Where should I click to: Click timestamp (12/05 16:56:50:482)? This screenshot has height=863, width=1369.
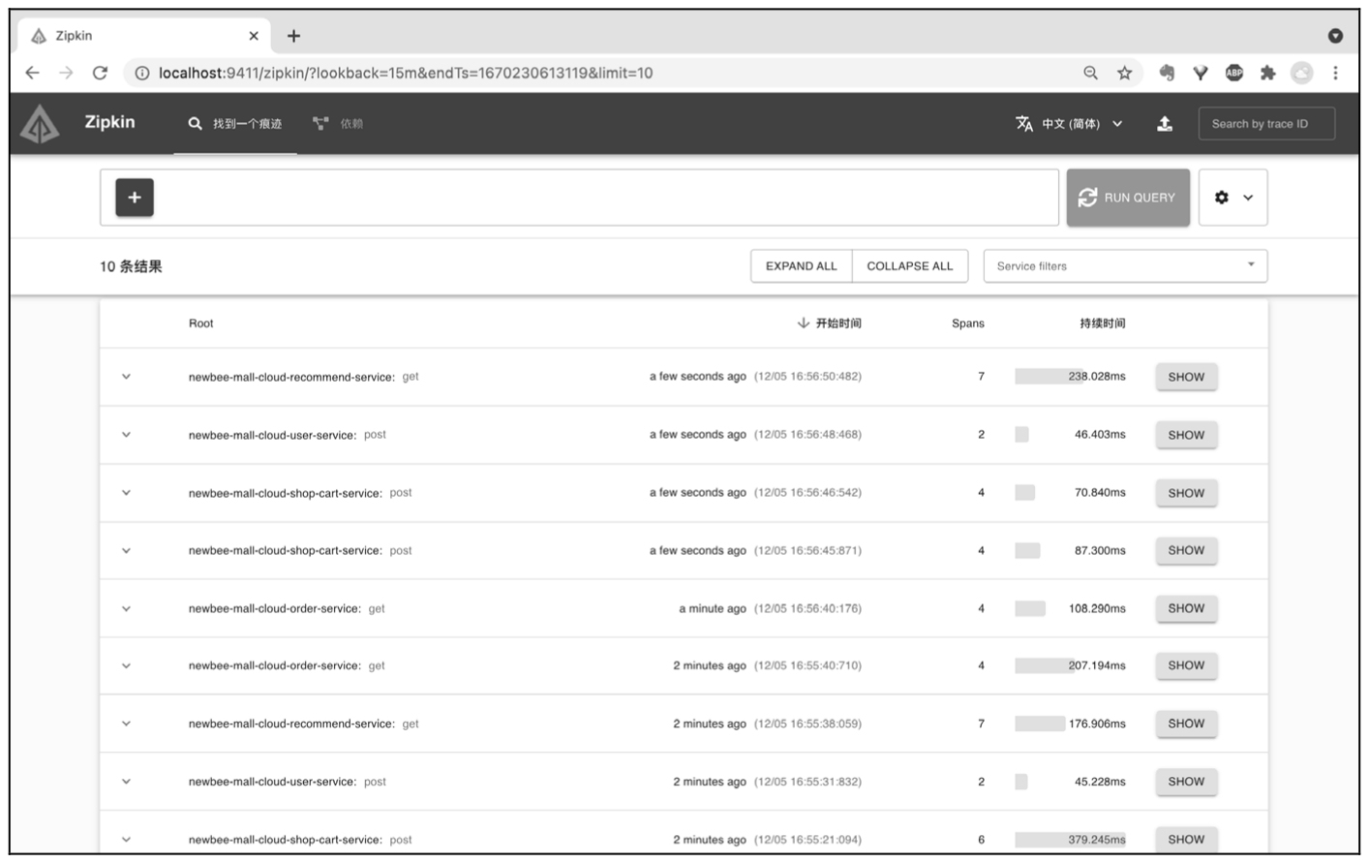[807, 377]
